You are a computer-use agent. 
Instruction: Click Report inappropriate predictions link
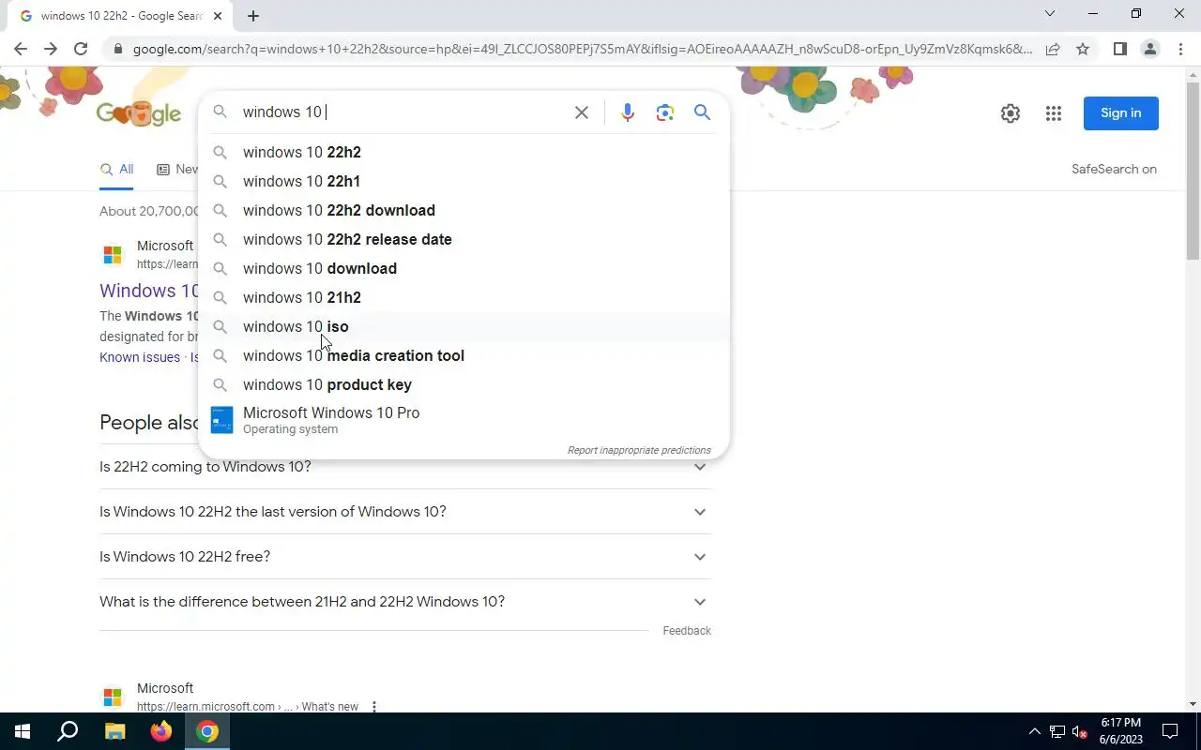coord(639,450)
